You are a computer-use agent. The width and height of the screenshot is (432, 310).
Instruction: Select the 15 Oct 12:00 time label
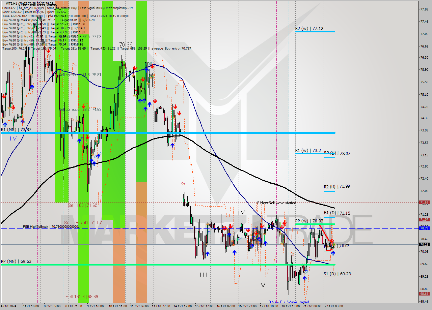pyautogui.click(x=205, y=306)
